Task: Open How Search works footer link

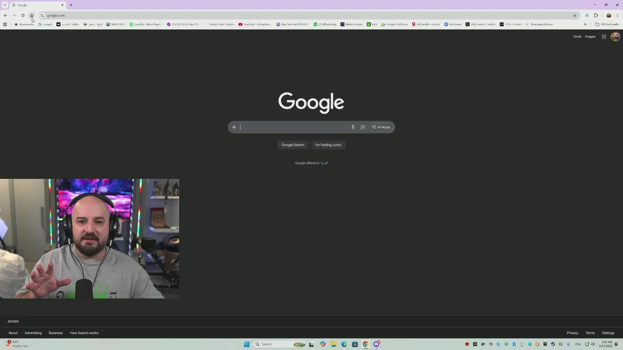Action: (84, 333)
